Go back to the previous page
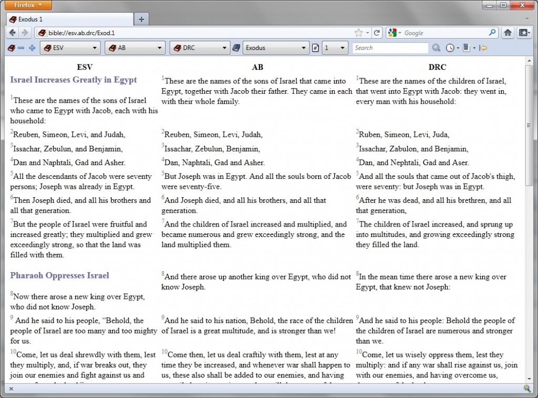This screenshot has width=538, height=398. [x=13, y=33]
